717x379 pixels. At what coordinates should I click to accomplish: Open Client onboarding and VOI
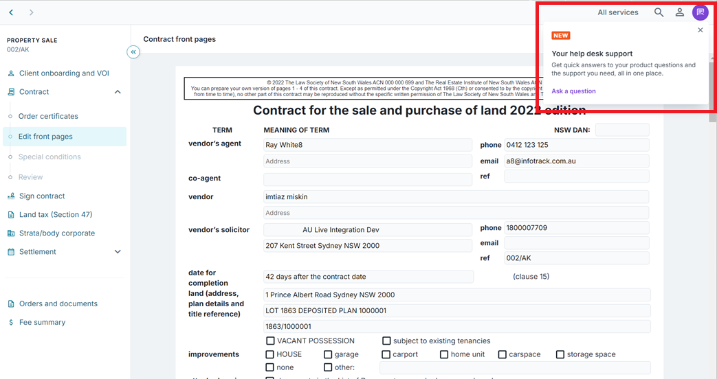pos(63,73)
